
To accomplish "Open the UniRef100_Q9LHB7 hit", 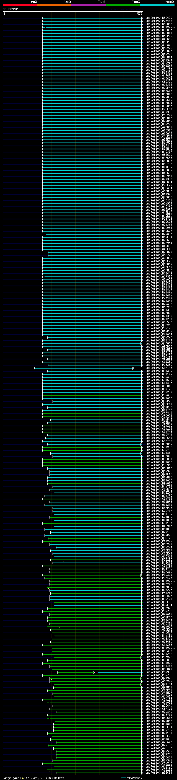I will [159, 459].
